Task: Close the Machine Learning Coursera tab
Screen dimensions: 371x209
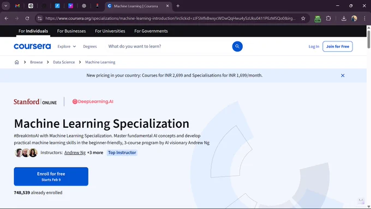Action: (167, 6)
